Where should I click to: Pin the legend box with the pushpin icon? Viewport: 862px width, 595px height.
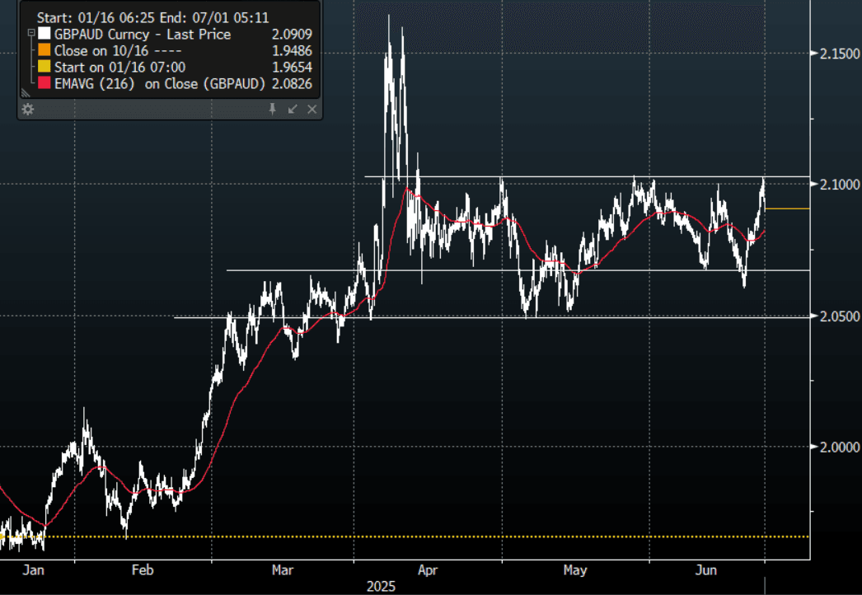pyautogui.click(x=272, y=109)
